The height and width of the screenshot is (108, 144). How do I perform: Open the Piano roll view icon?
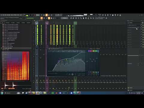(x=44, y=18)
